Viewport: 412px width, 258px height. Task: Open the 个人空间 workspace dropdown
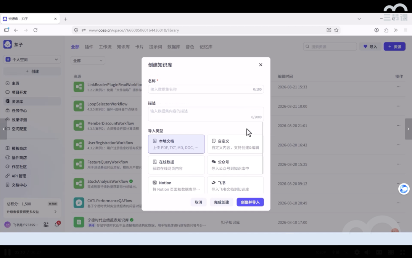(x=32, y=60)
